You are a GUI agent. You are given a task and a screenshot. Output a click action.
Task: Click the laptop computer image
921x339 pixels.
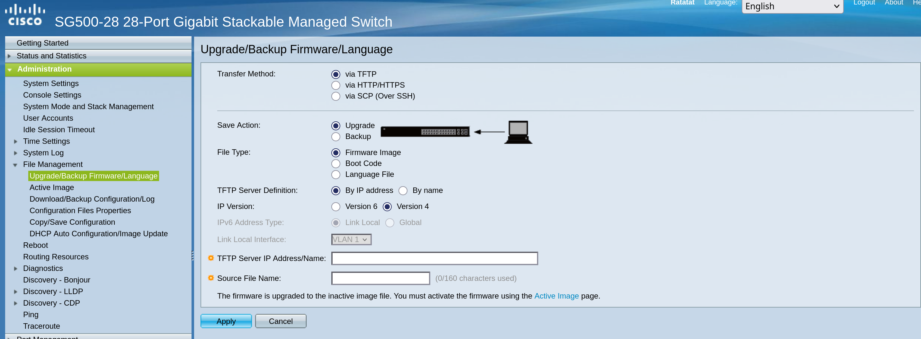[x=518, y=132]
